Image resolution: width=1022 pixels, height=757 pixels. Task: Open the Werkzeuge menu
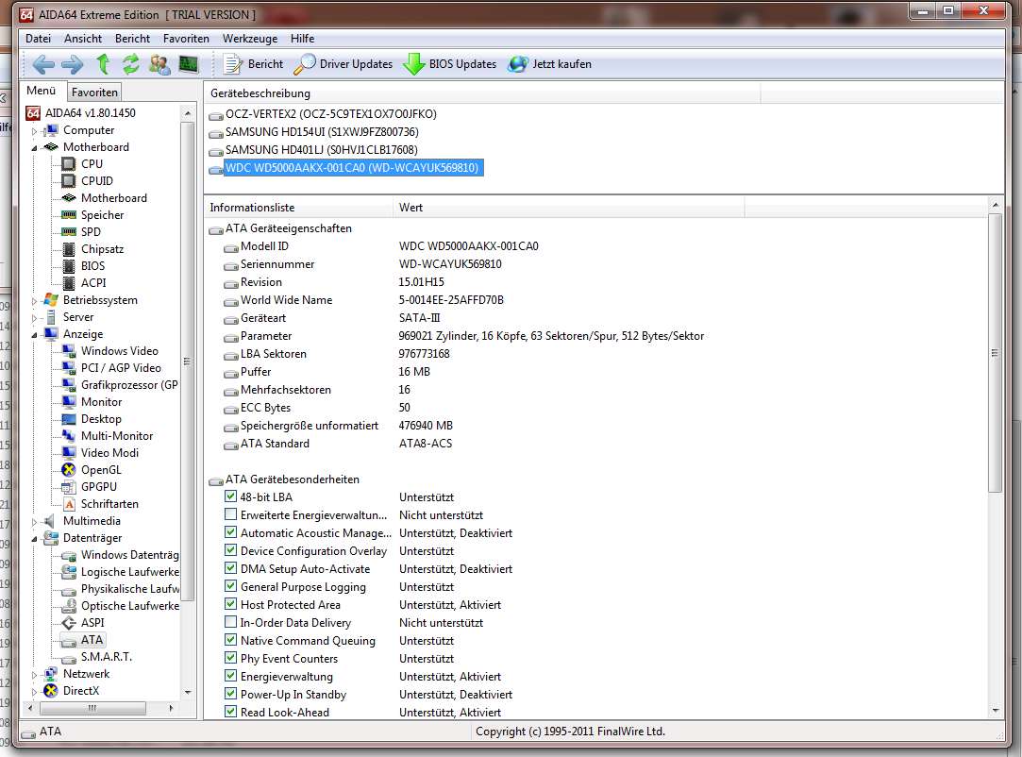(250, 39)
